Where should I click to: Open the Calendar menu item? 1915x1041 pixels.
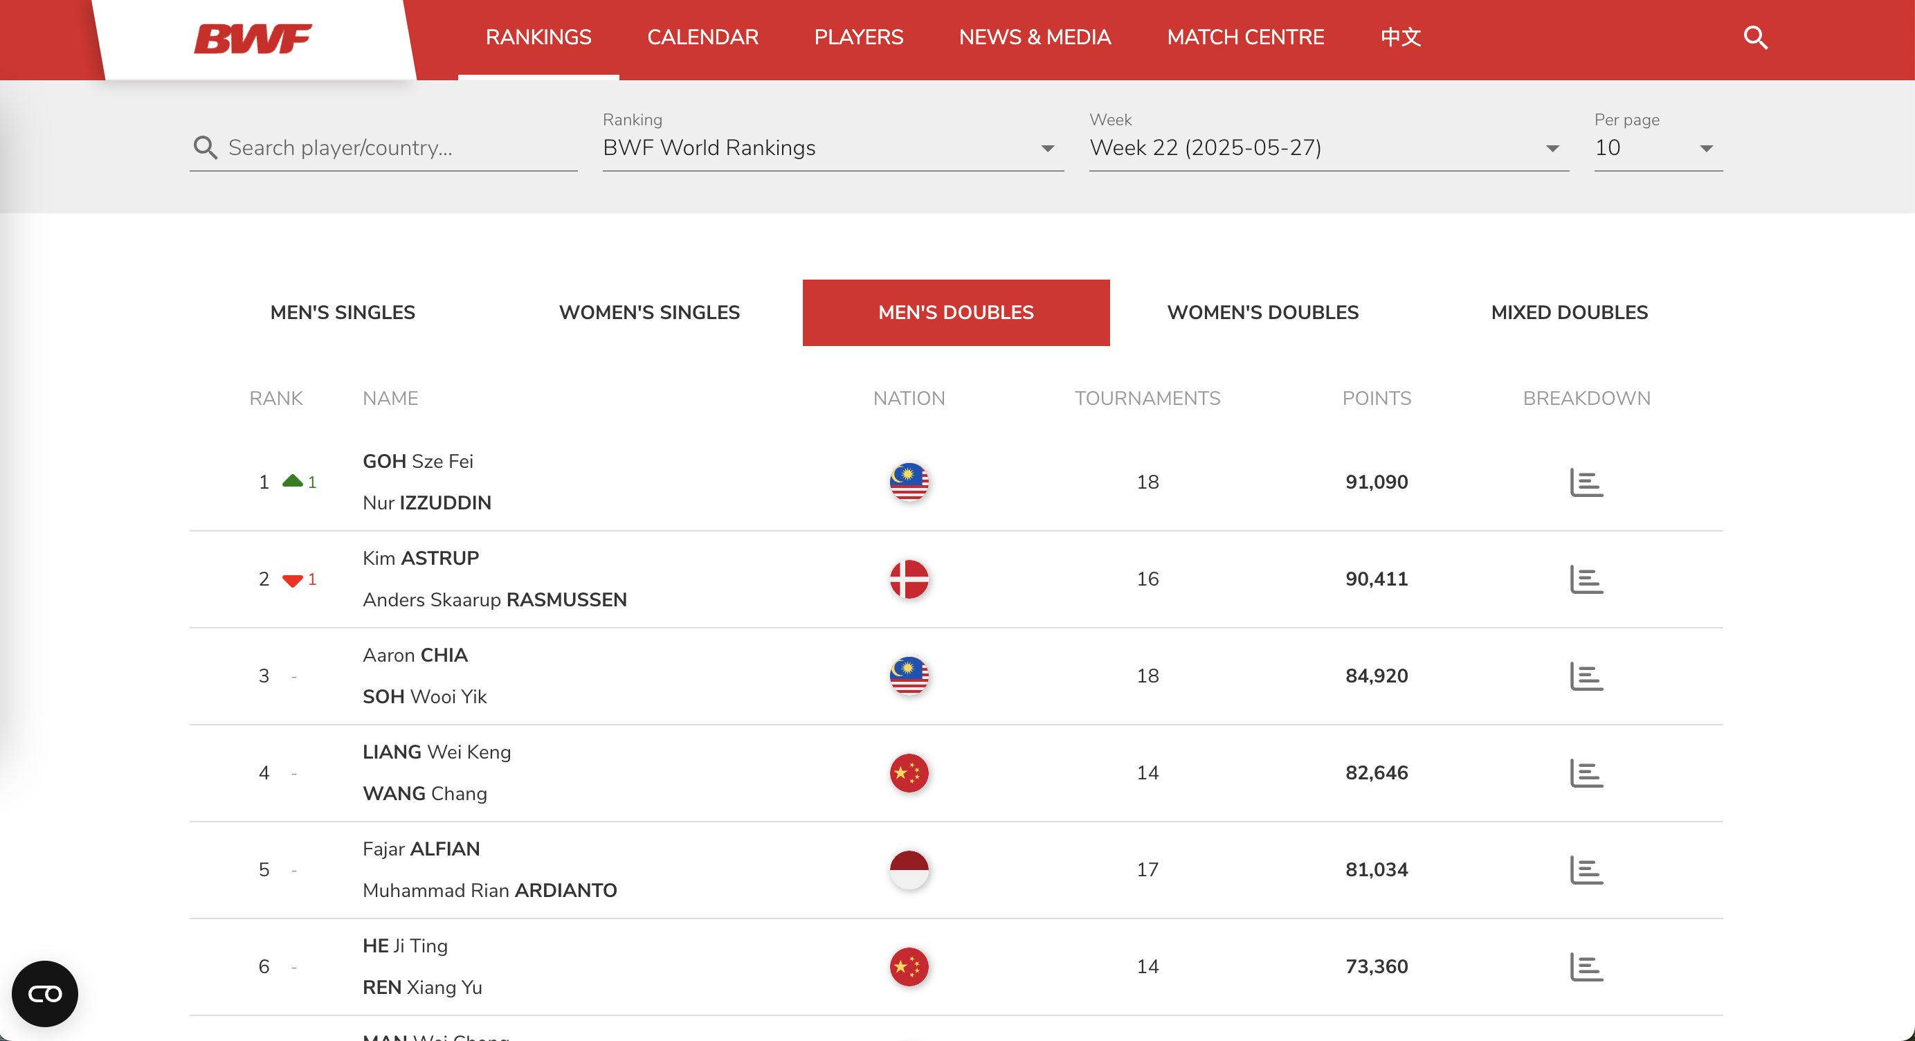(x=702, y=37)
